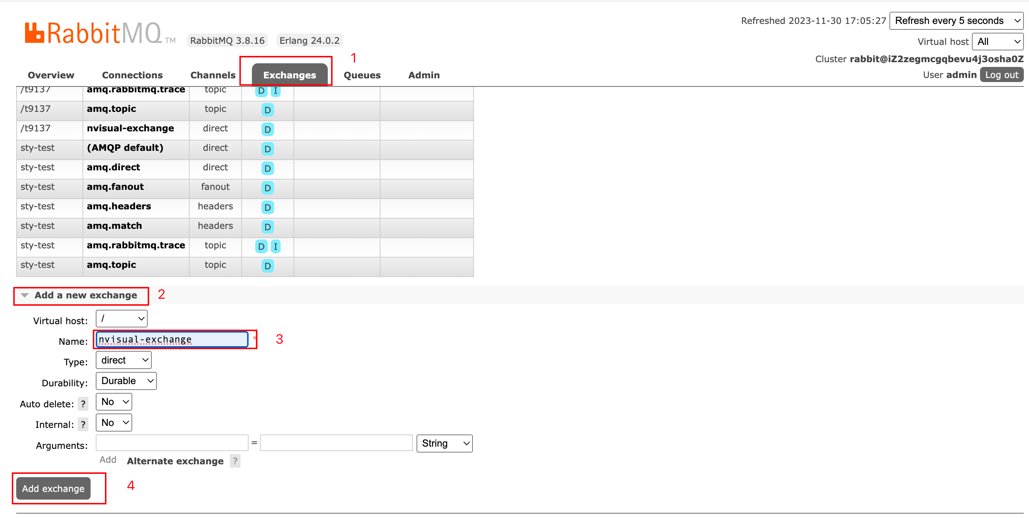
Task: Click the RabbitMQ logo icon
Action: coord(34,33)
